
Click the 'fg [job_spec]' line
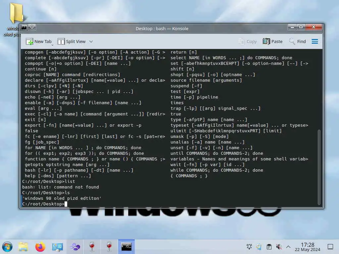pos(42,142)
